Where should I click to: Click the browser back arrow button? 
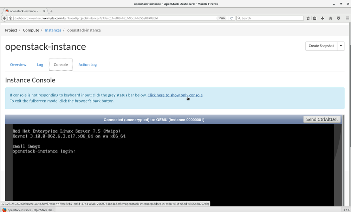[5, 18]
